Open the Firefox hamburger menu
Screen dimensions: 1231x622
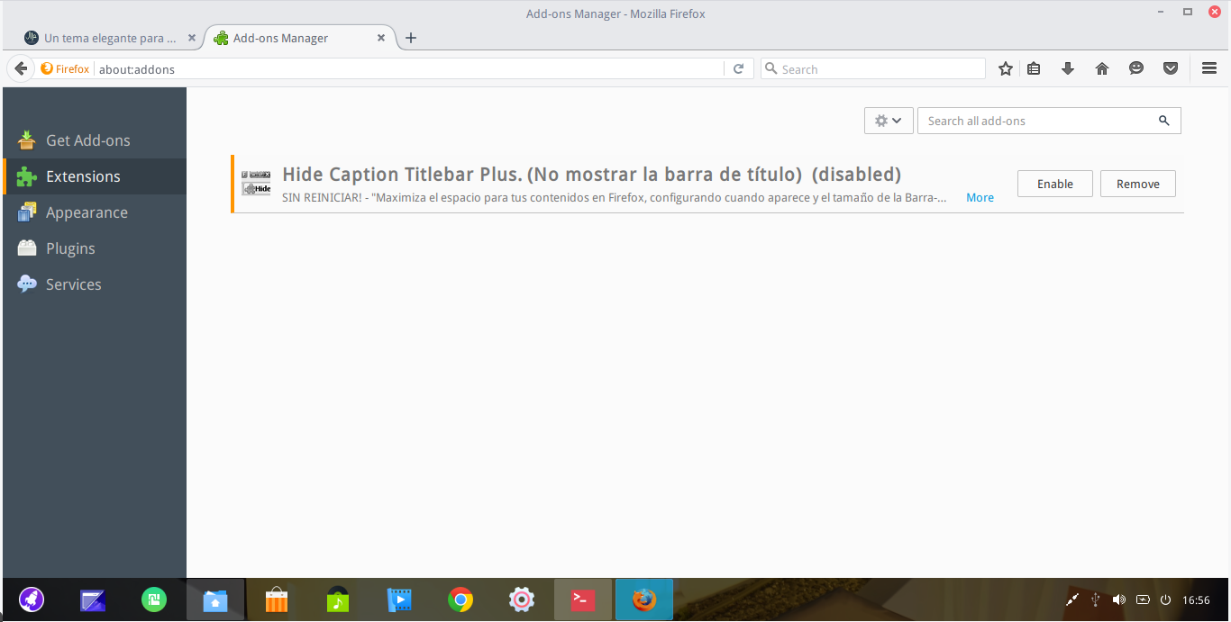pos(1209,68)
